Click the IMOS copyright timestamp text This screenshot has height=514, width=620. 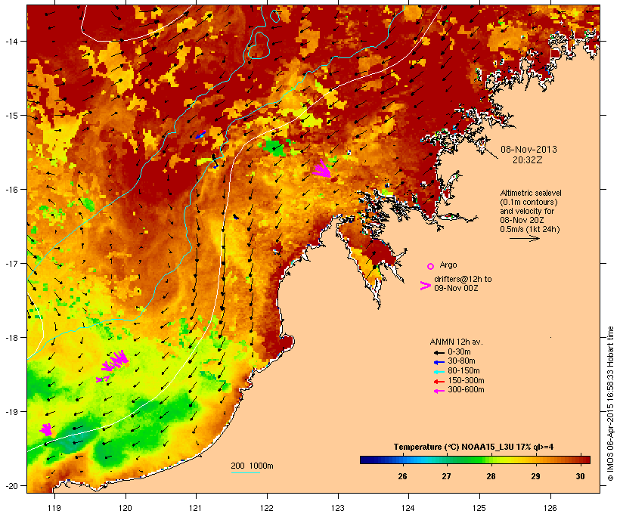610,404
